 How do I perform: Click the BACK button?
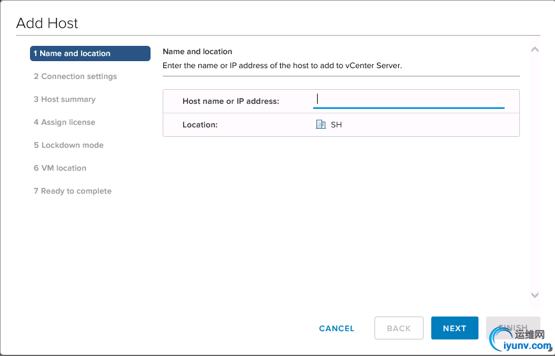(x=399, y=328)
